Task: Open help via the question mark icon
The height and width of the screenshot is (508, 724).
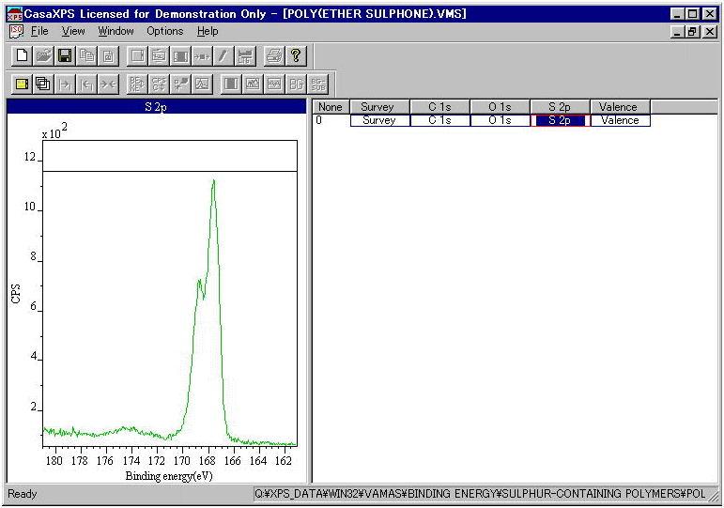Action: coord(296,56)
